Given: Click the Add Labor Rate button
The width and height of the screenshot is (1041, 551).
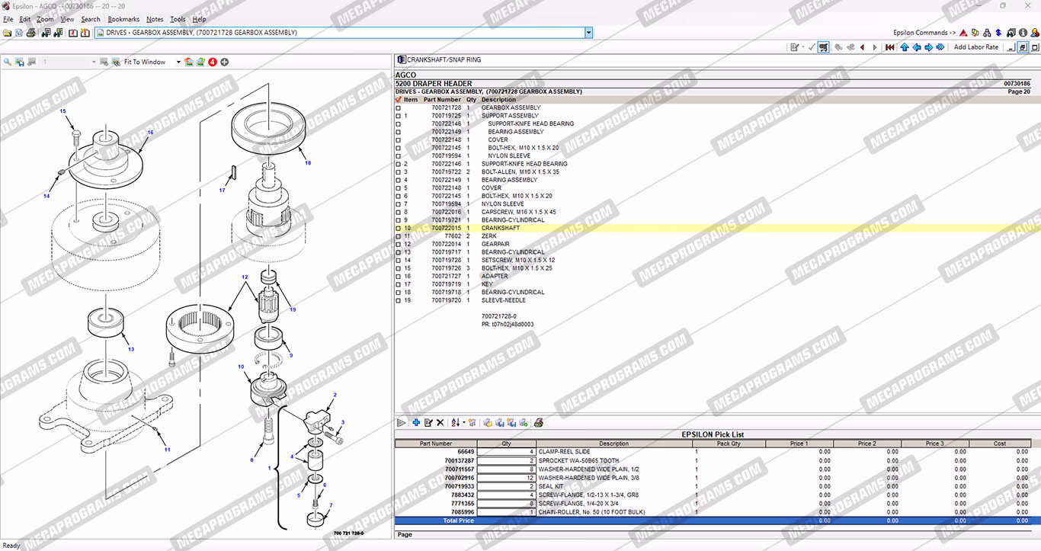Looking at the screenshot, I should click(975, 47).
